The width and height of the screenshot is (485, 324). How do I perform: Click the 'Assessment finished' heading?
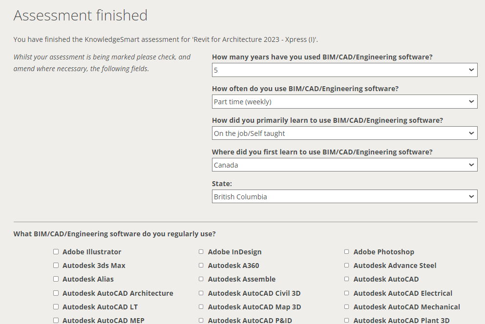pos(81,16)
